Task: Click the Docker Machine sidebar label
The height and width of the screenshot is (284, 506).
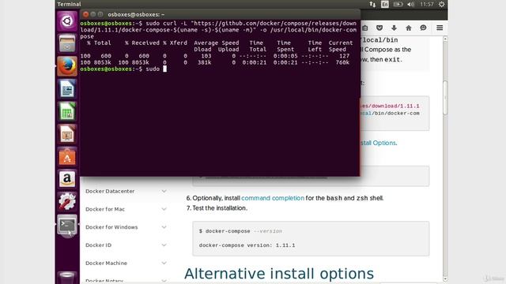Action: coord(106,263)
